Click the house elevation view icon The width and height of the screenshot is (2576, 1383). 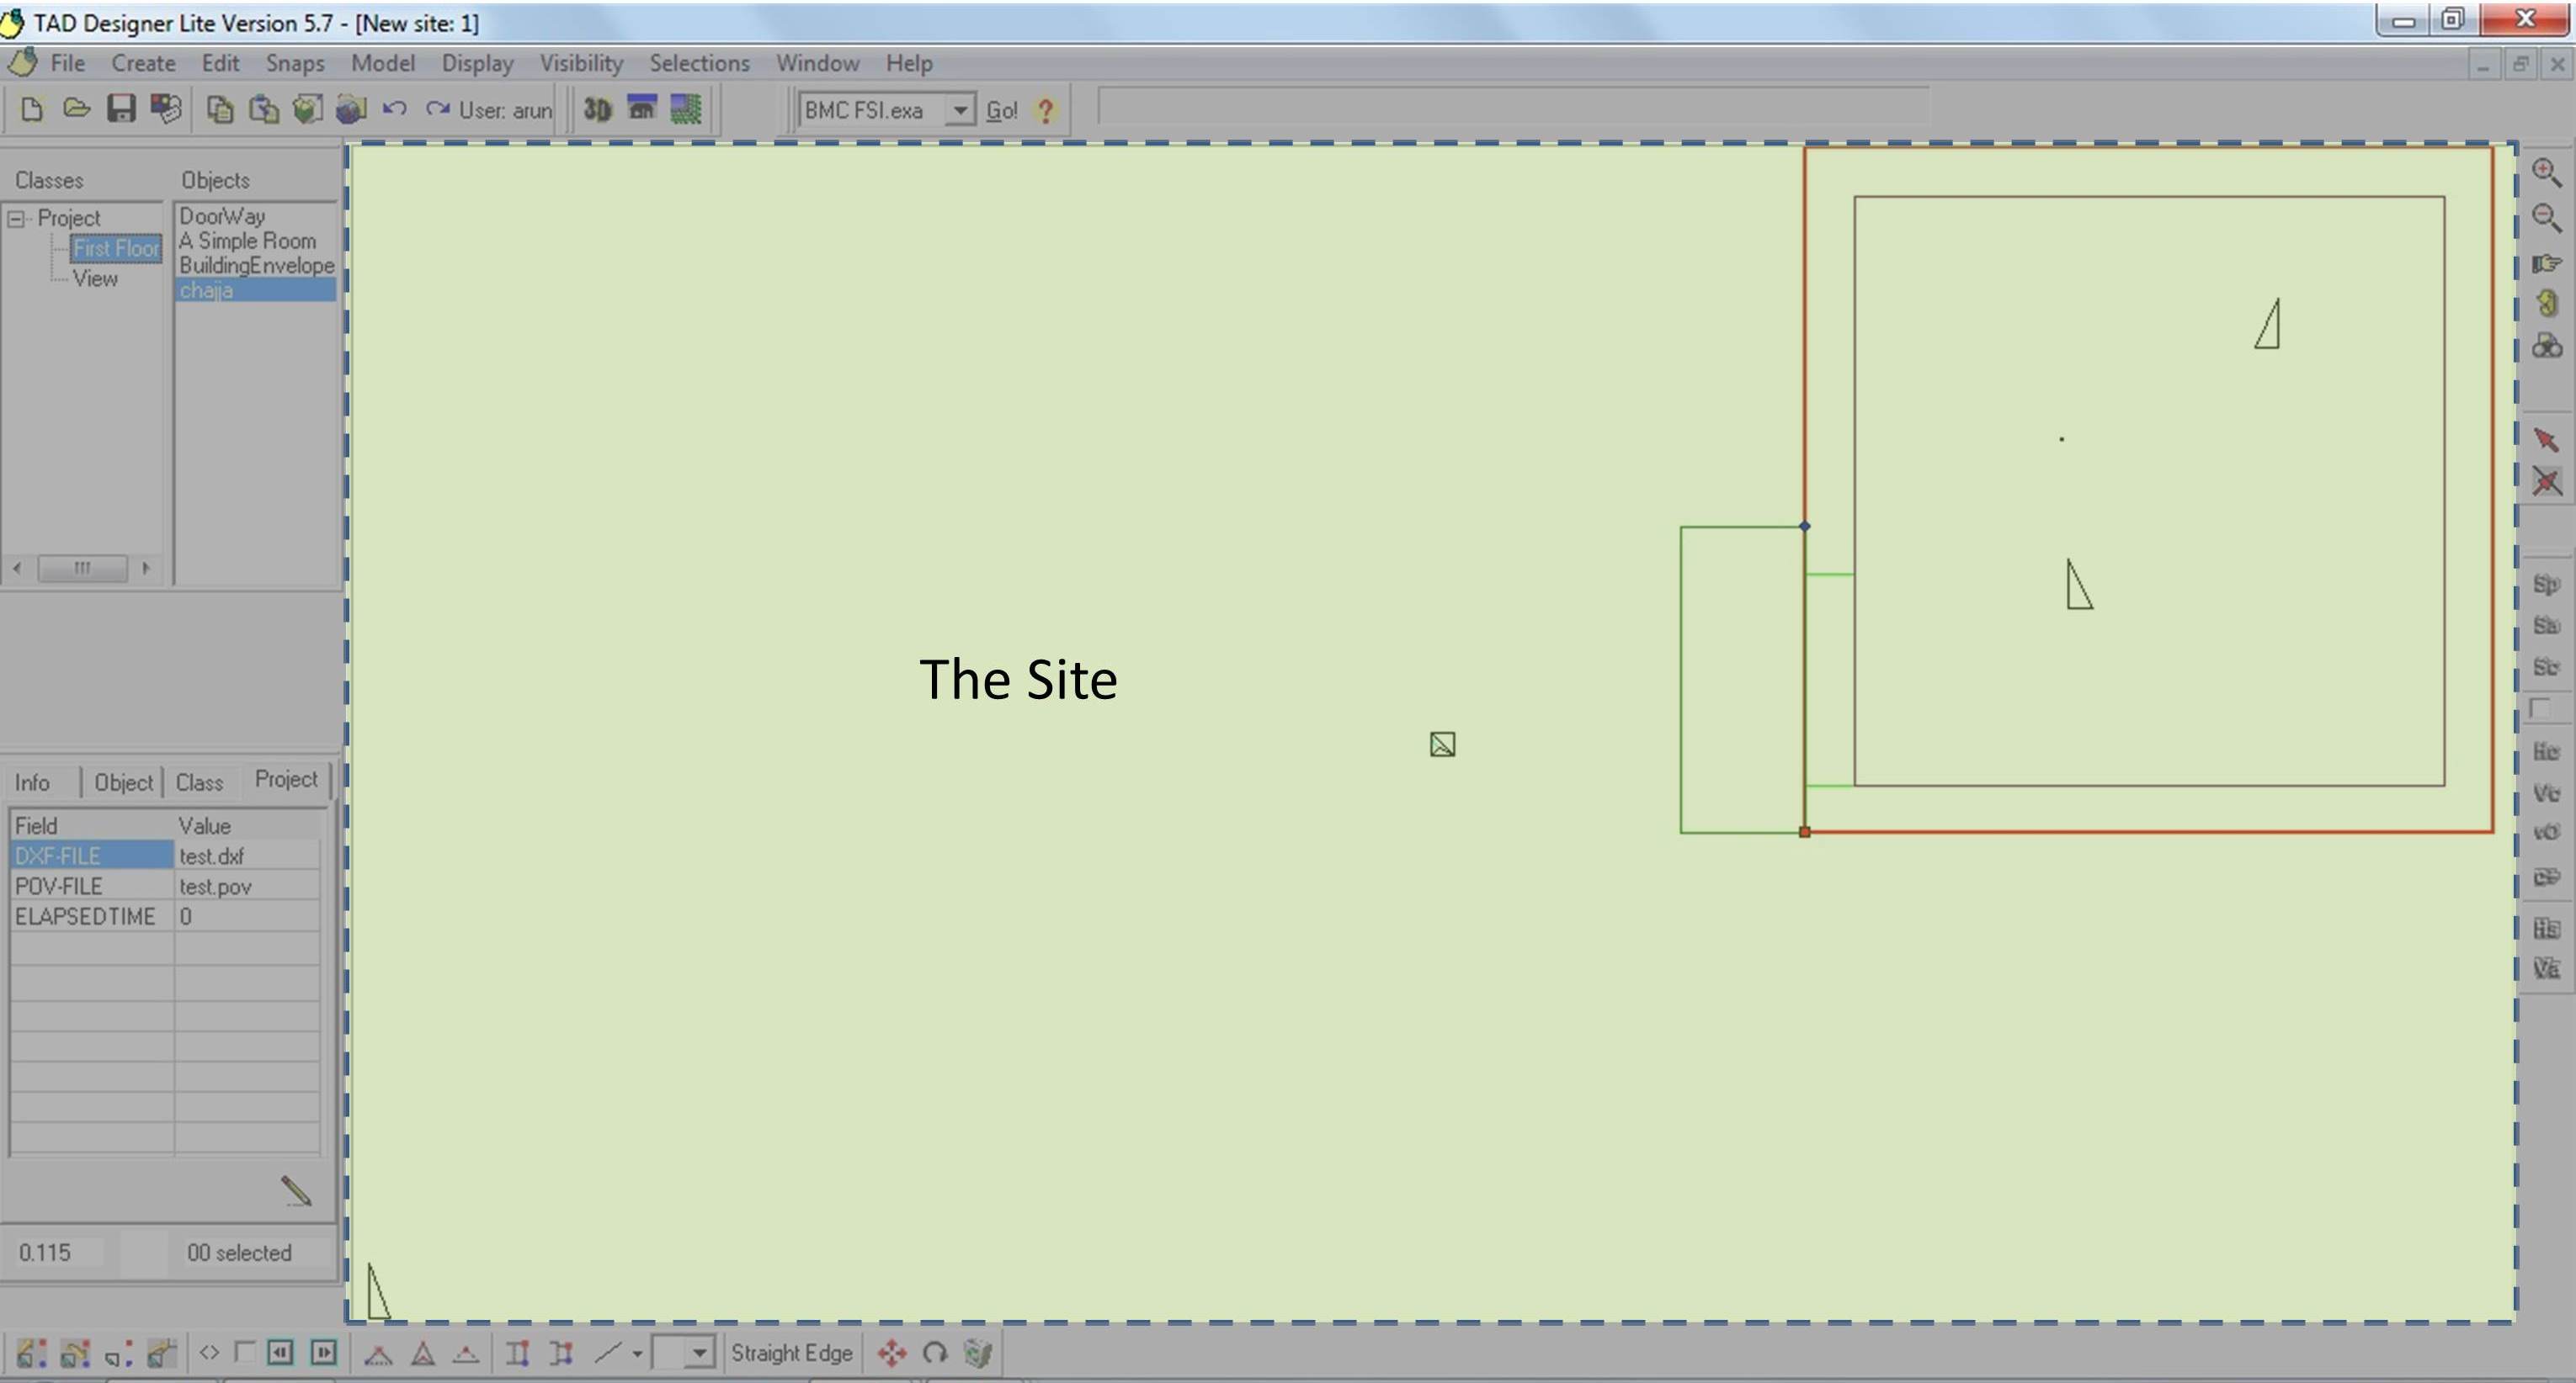[641, 109]
